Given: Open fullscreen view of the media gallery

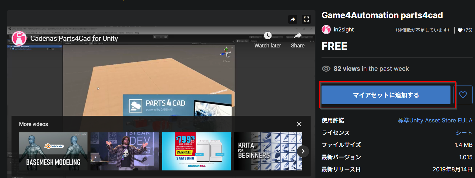Looking at the screenshot, I should tap(306, 19).
